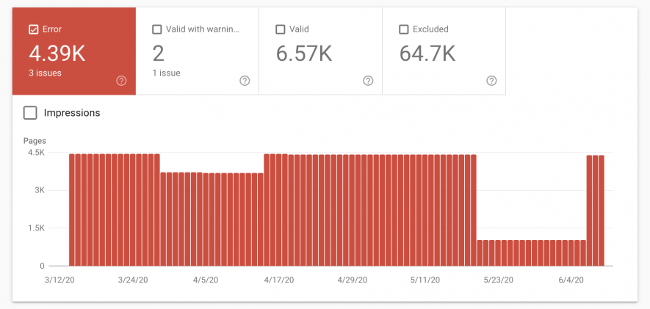
Task: Enable the Valid with warnings checkbox
Action: tap(156, 29)
